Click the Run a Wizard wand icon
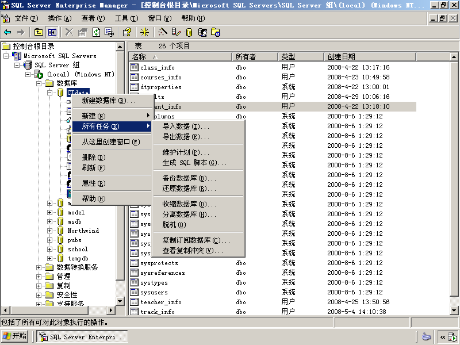The image size is (460, 345). pyautogui.click(x=163, y=32)
